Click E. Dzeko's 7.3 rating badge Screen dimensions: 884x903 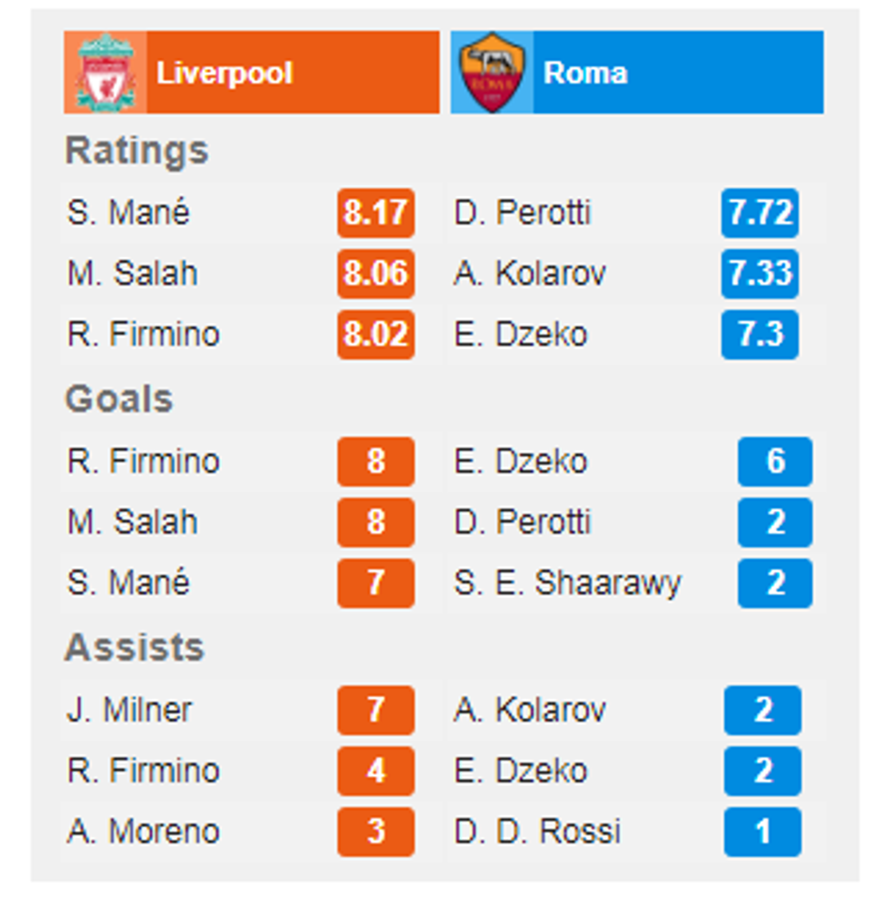pos(760,335)
